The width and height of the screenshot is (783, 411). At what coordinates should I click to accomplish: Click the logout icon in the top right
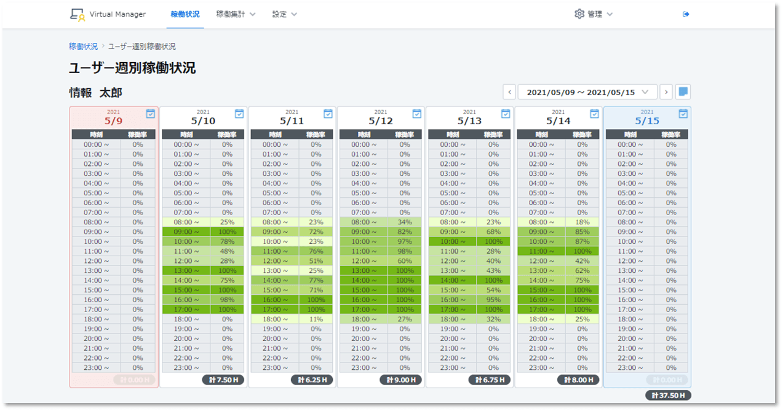click(x=685, y=14)
